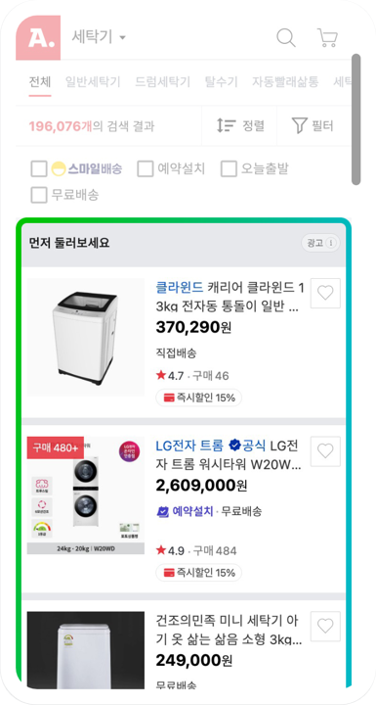Switch to the 드럼세탁기 tab

(x=162, y=82)
